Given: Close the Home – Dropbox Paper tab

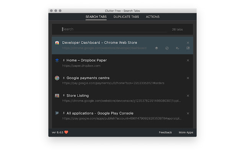Looking at the screenshot, I should (x=188, y=60).
